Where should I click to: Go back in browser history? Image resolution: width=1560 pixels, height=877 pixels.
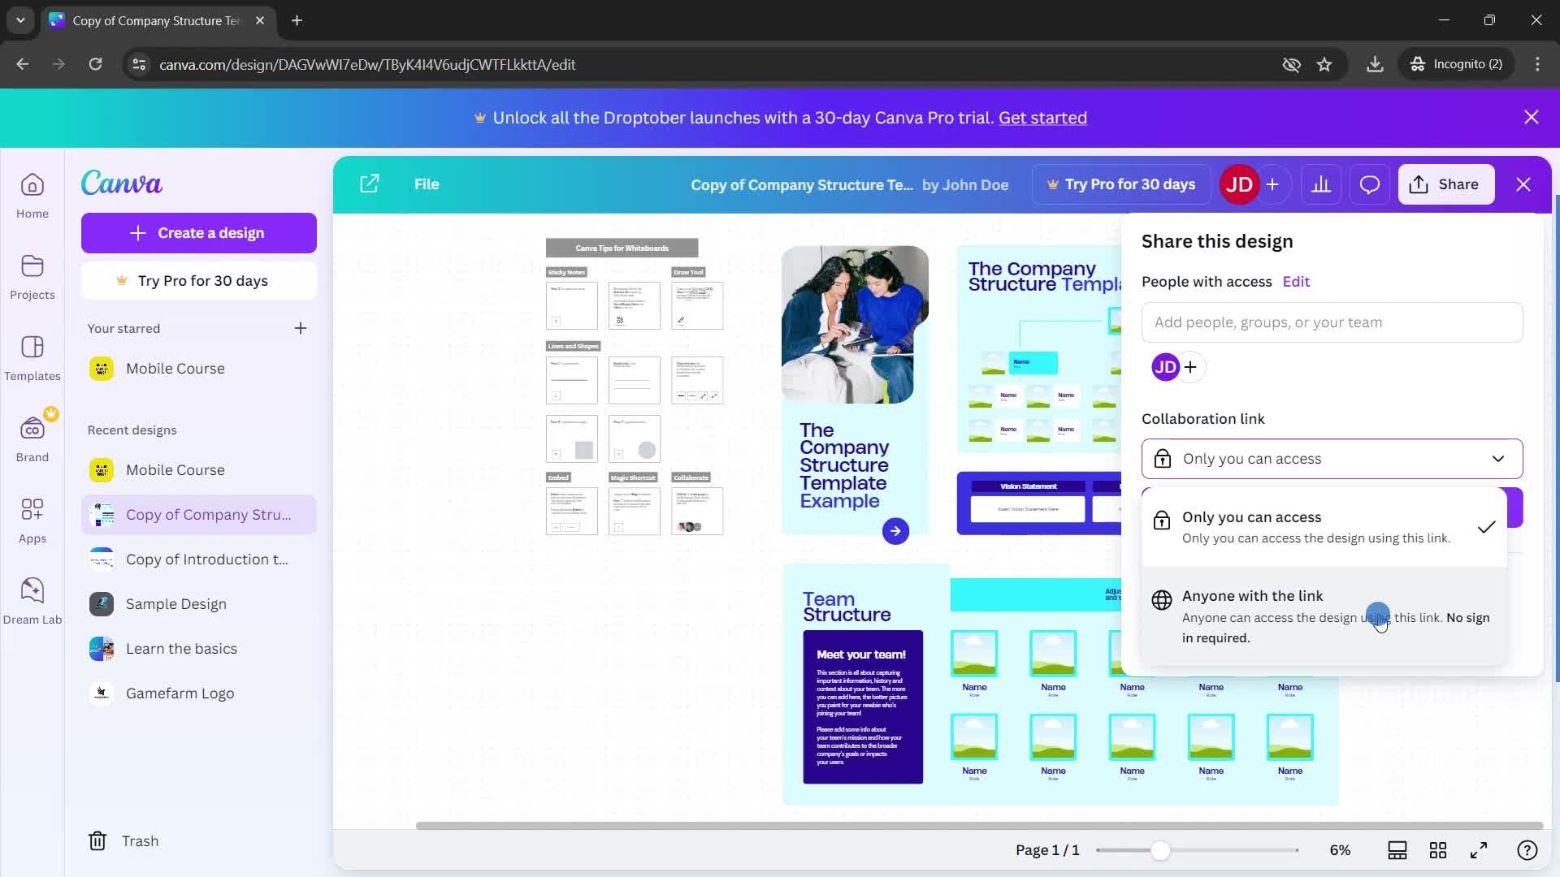coord(23,64)
